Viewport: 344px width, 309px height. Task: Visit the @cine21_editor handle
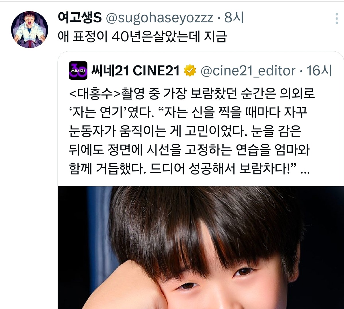click(248, 71)
